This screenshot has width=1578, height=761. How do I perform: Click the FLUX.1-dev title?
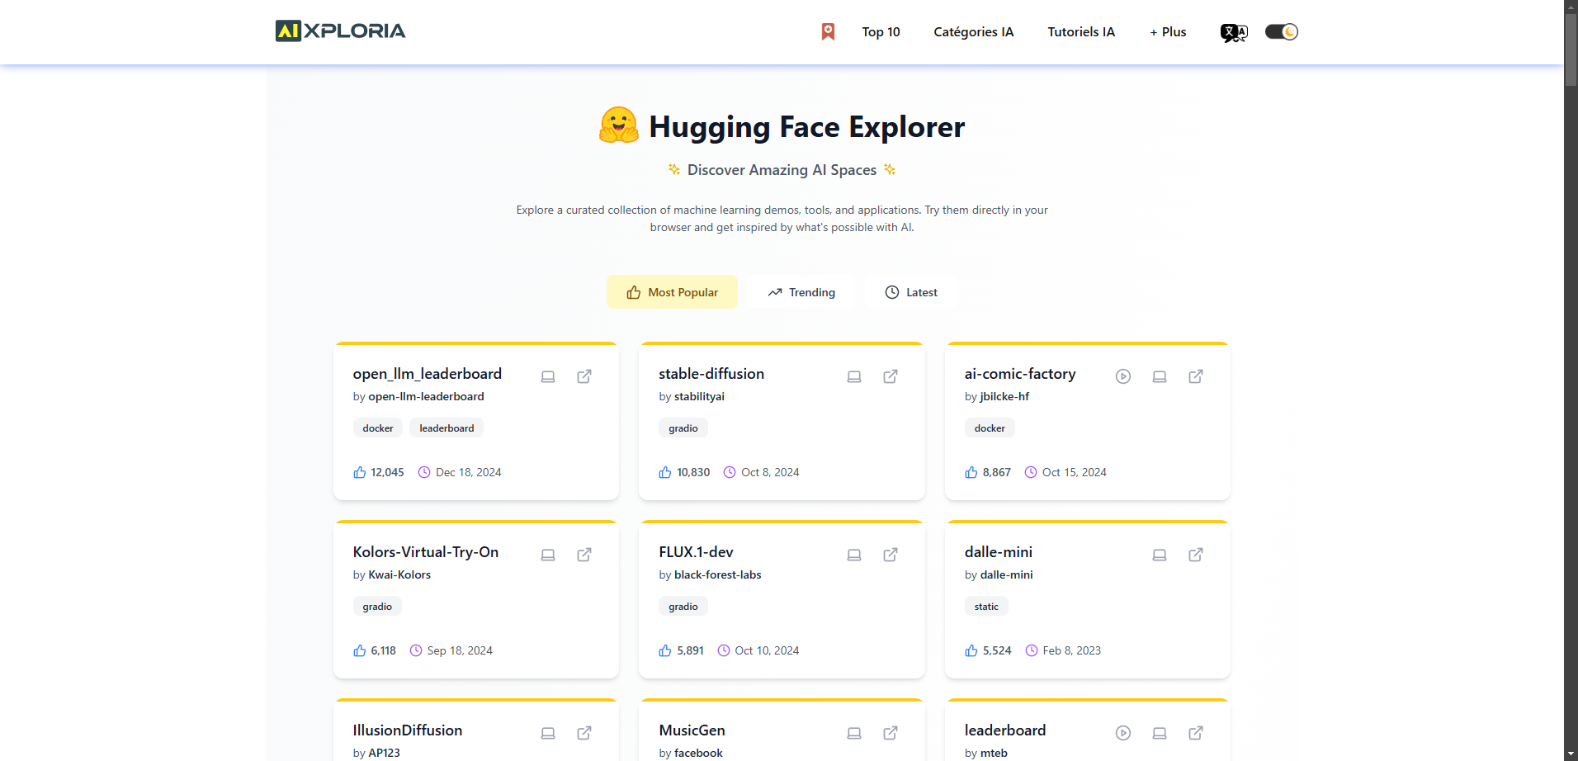(x=696, y=552)
